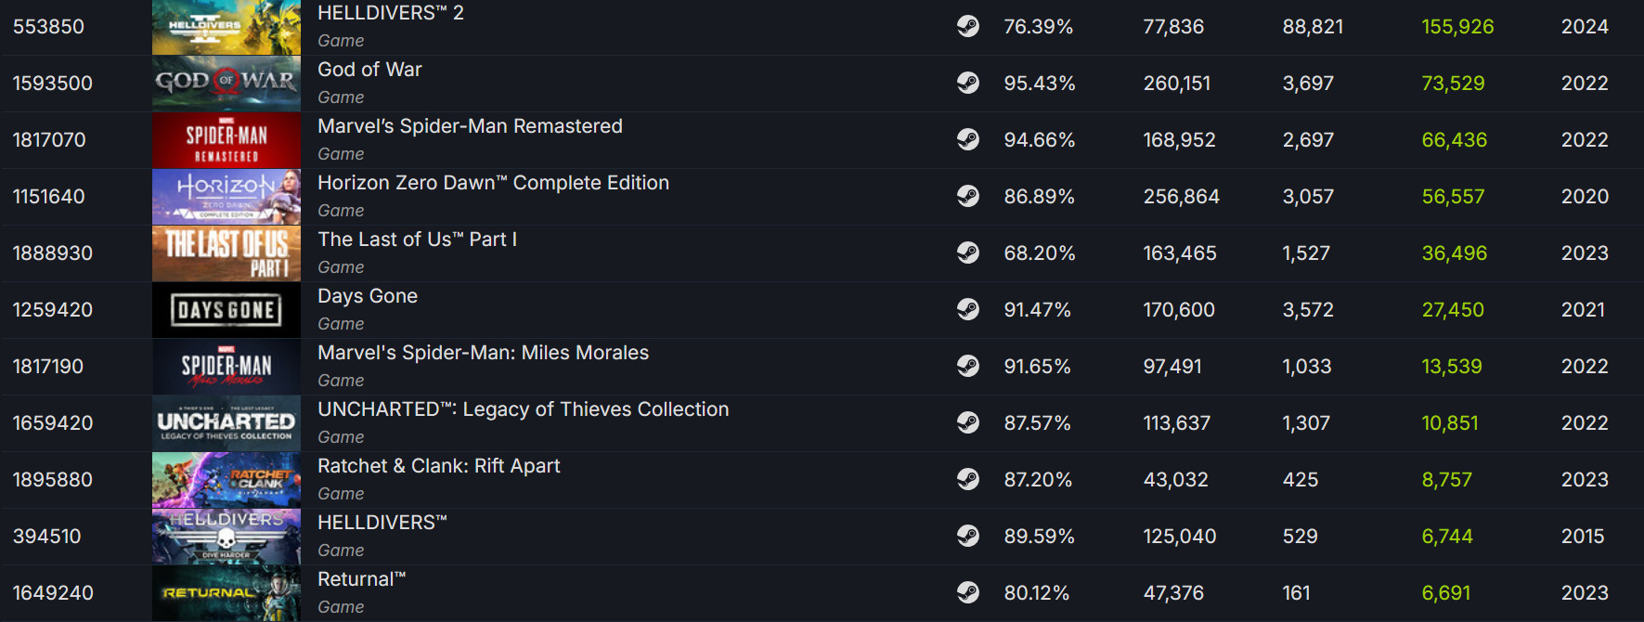Select the UNCHARTED Legacy of Thieves thumbnail
The image size is (1644, 622).
(x=227, y=423)
